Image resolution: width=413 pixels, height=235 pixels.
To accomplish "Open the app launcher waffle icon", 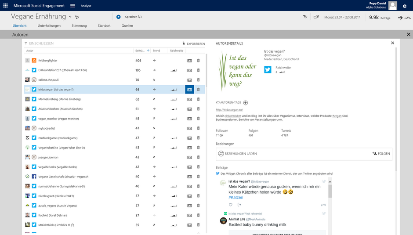I will coord(5,6).
